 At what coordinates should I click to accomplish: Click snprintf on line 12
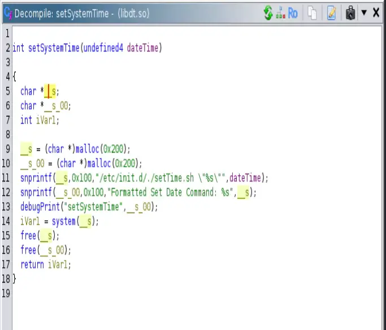[x=36, y=192]
